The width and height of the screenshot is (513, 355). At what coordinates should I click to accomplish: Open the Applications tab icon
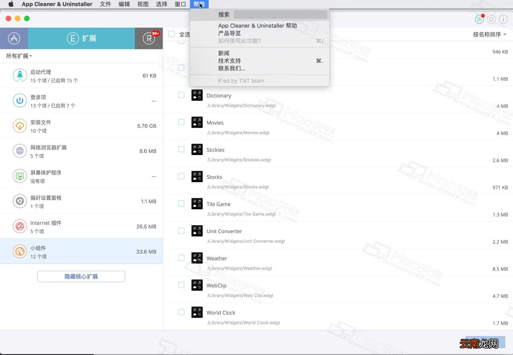coord(14,38)
